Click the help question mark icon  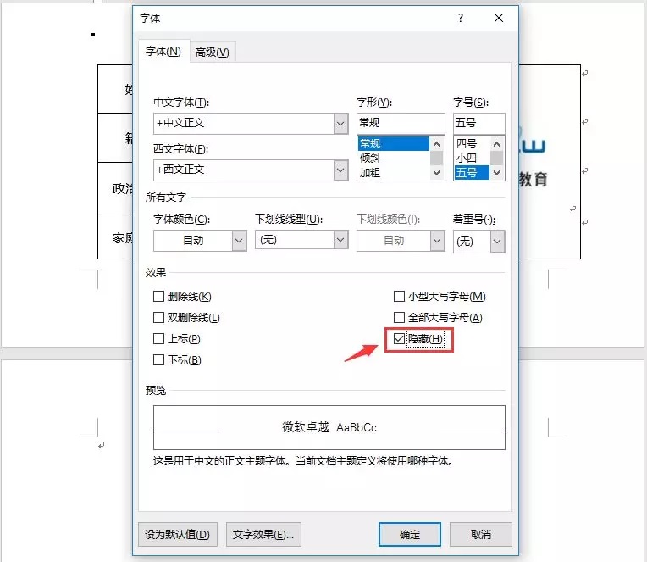click(461, 18)
